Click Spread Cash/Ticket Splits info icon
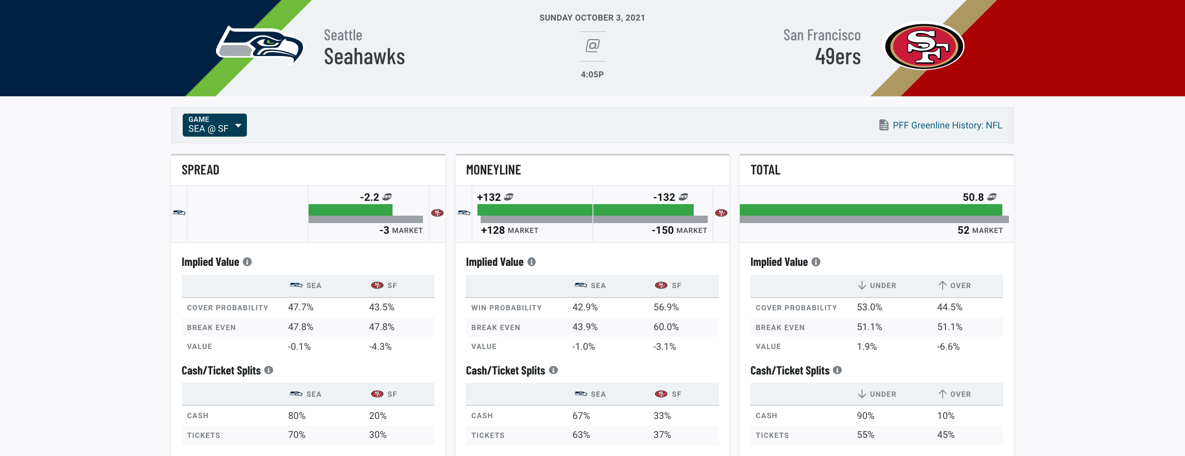 pyautogui.click(x=269, y=370)
